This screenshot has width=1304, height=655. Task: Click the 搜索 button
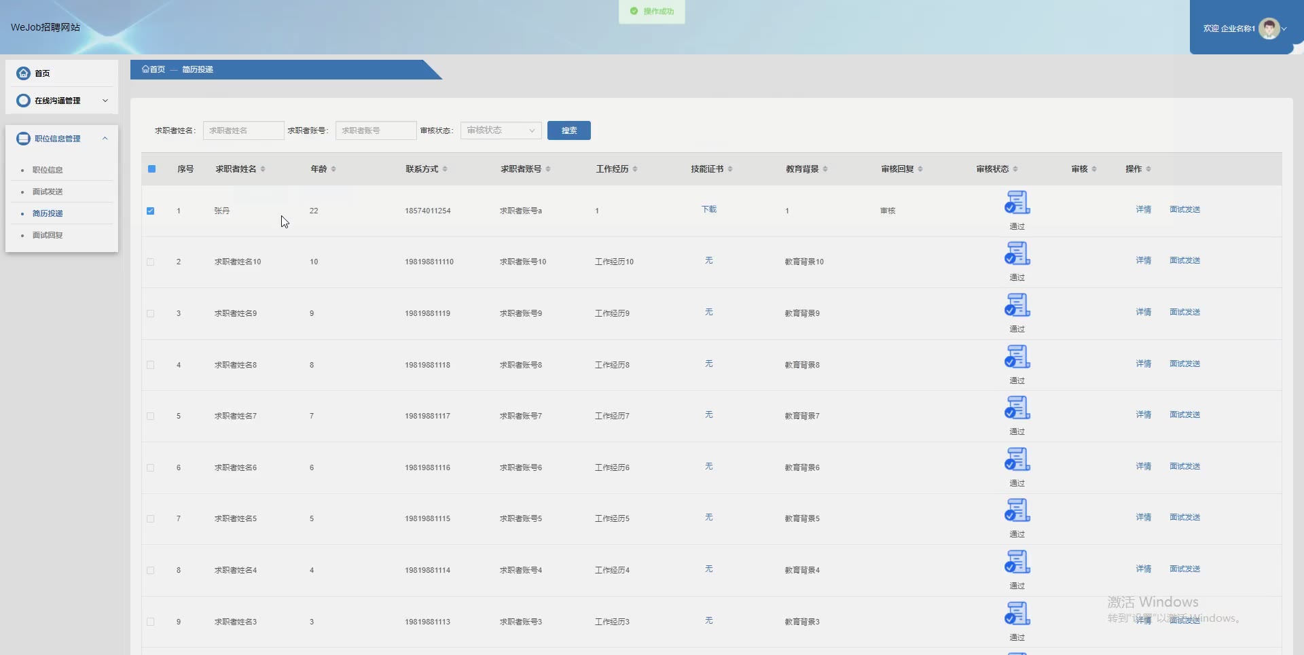568,130
